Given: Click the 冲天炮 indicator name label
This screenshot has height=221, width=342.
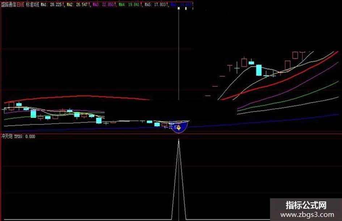Looking at the screenshot, I should pyautogui.click(x=7, y=136).
